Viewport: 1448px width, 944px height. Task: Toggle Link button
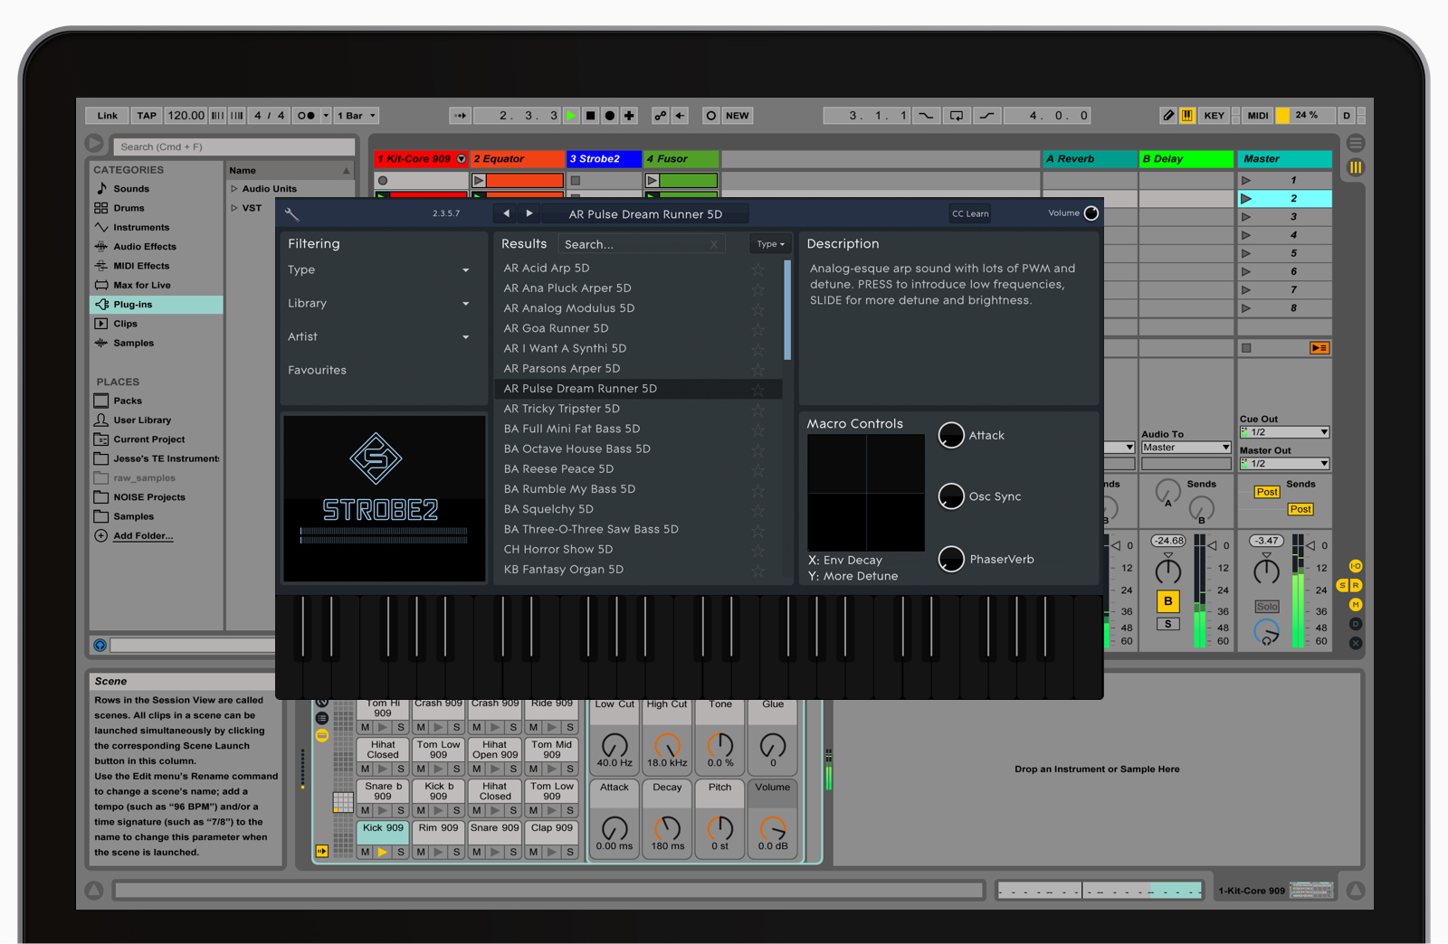point(108,116)
